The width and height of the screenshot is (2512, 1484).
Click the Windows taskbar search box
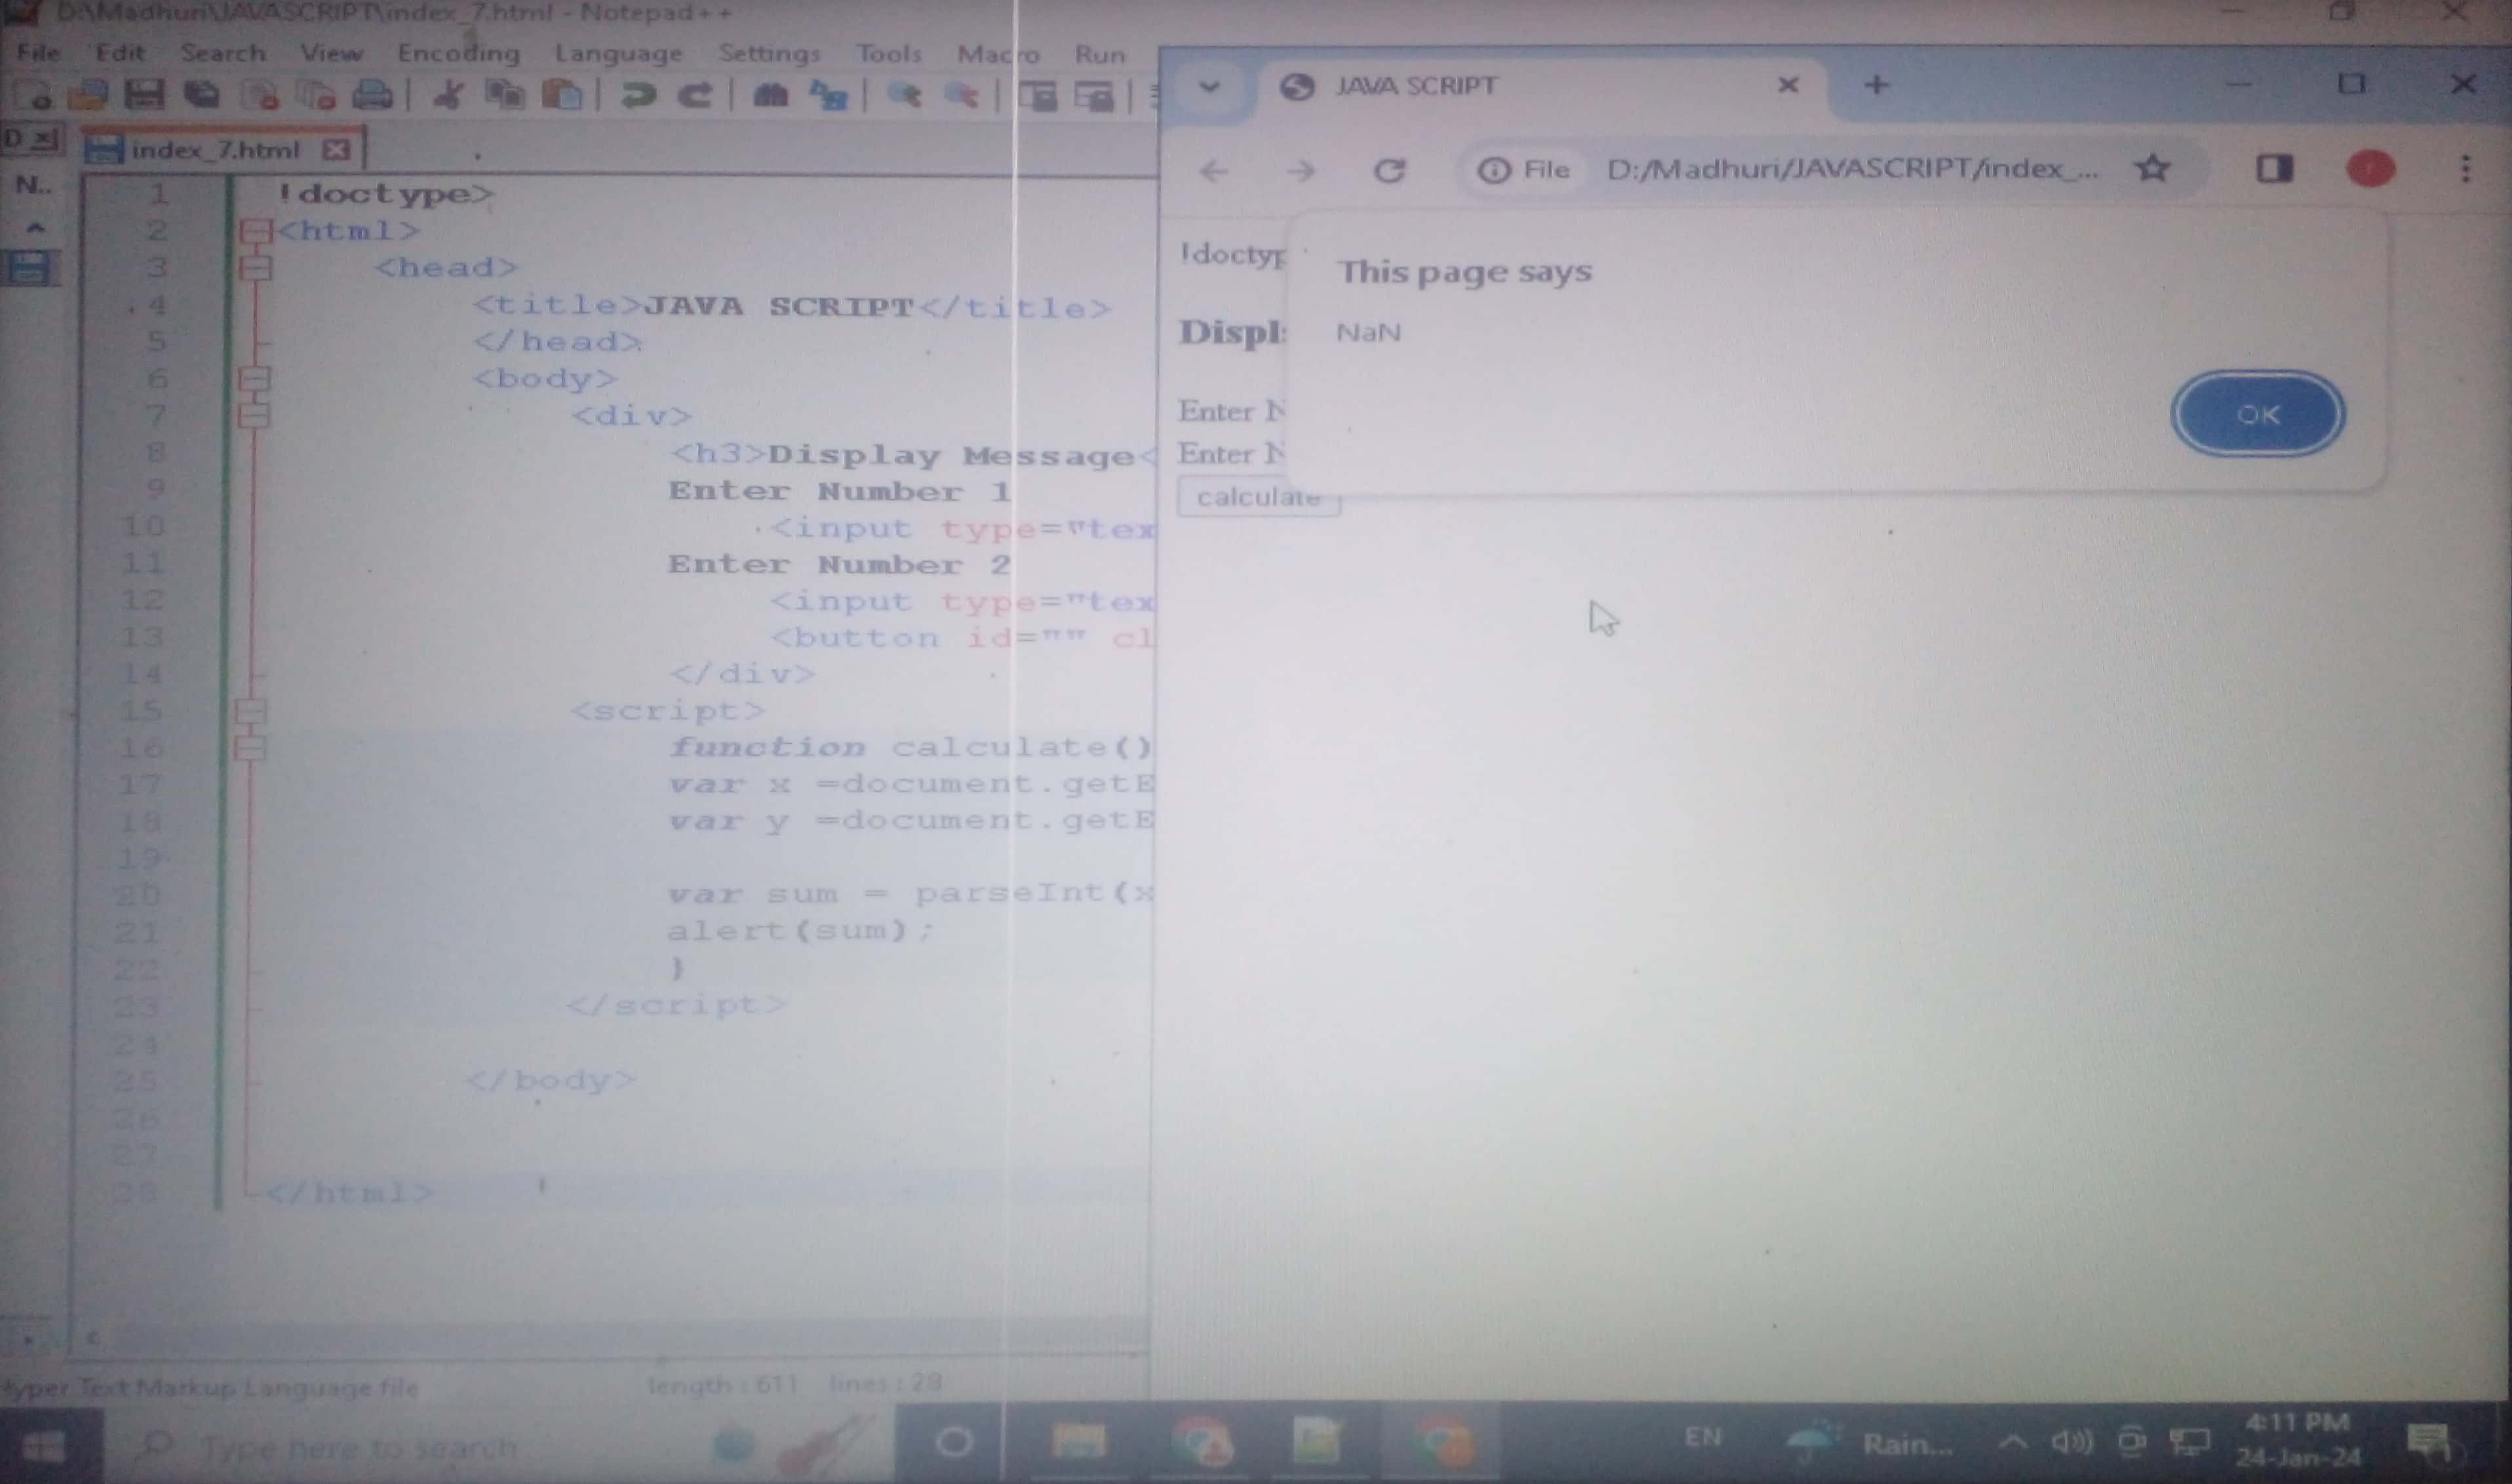[x=360, y=1446]
